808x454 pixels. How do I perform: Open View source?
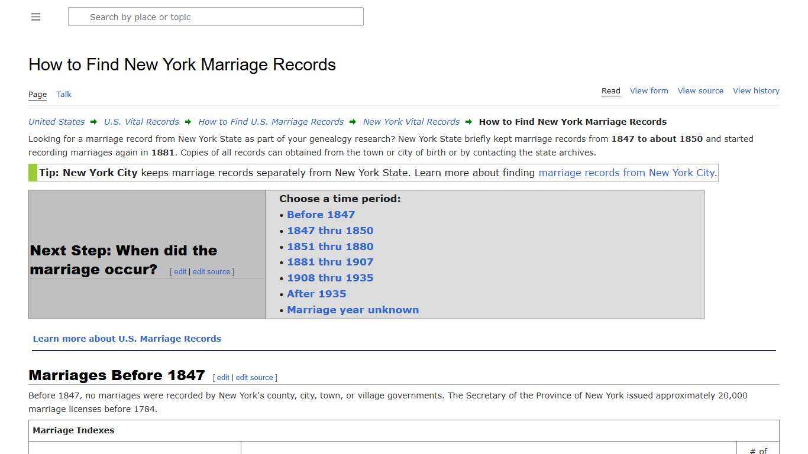[x=700, y=90]
